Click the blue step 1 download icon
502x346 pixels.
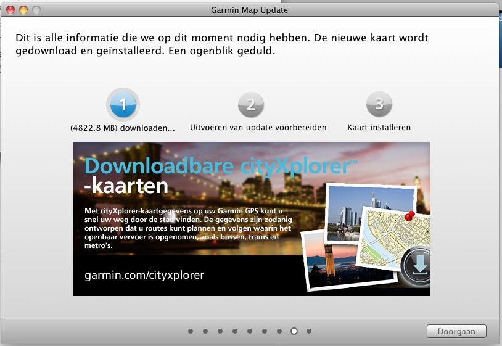point(123,104)
